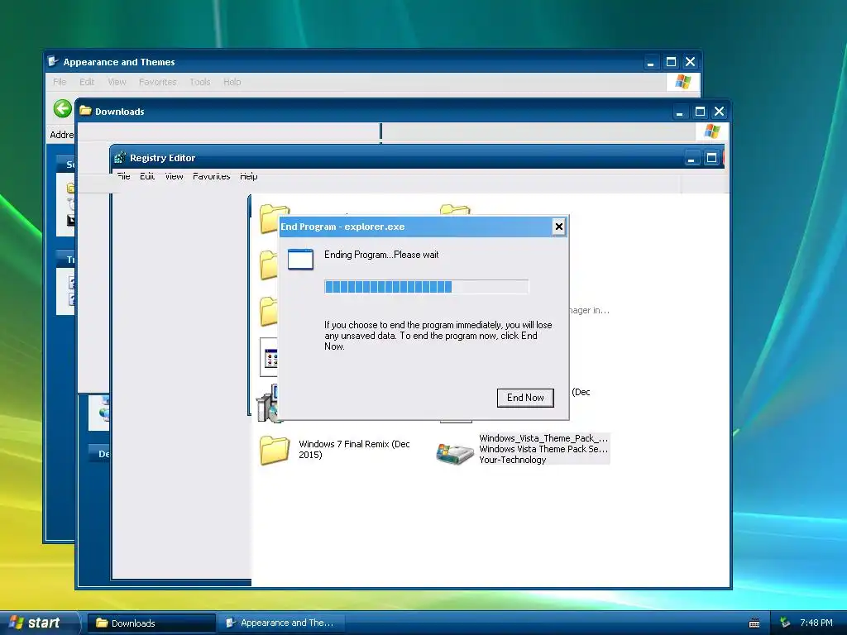Open Help menu in Appearance and Themes
Screen dimensions: 847x635
[x=232, y=82]
